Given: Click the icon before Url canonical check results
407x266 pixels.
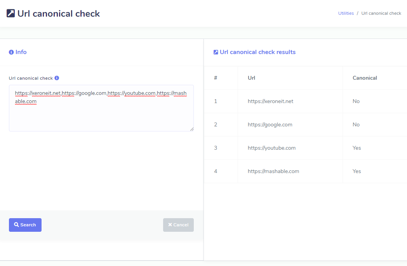Looking at the screenshot, I should (x=216, y=52).
